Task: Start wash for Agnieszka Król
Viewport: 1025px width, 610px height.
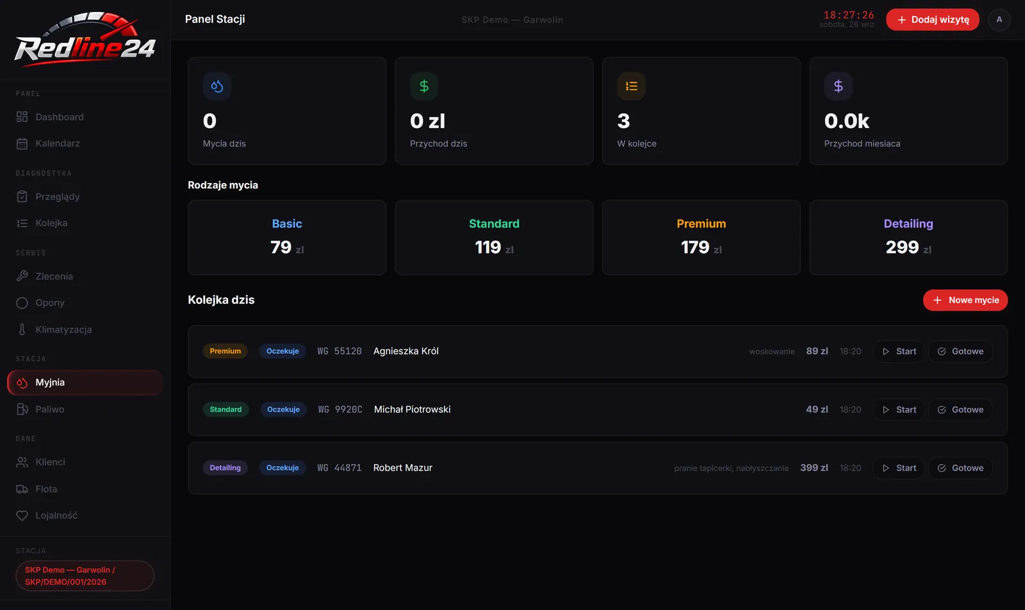Action: [x=899, y=351]
